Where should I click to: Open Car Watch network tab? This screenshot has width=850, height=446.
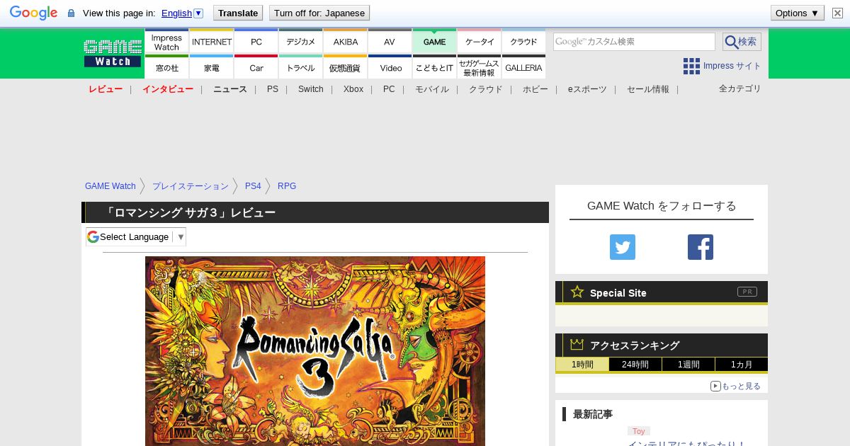coord(256,67)
